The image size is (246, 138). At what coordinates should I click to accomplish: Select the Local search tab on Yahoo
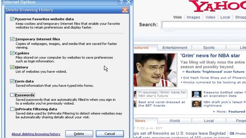(x=225, y=17)
